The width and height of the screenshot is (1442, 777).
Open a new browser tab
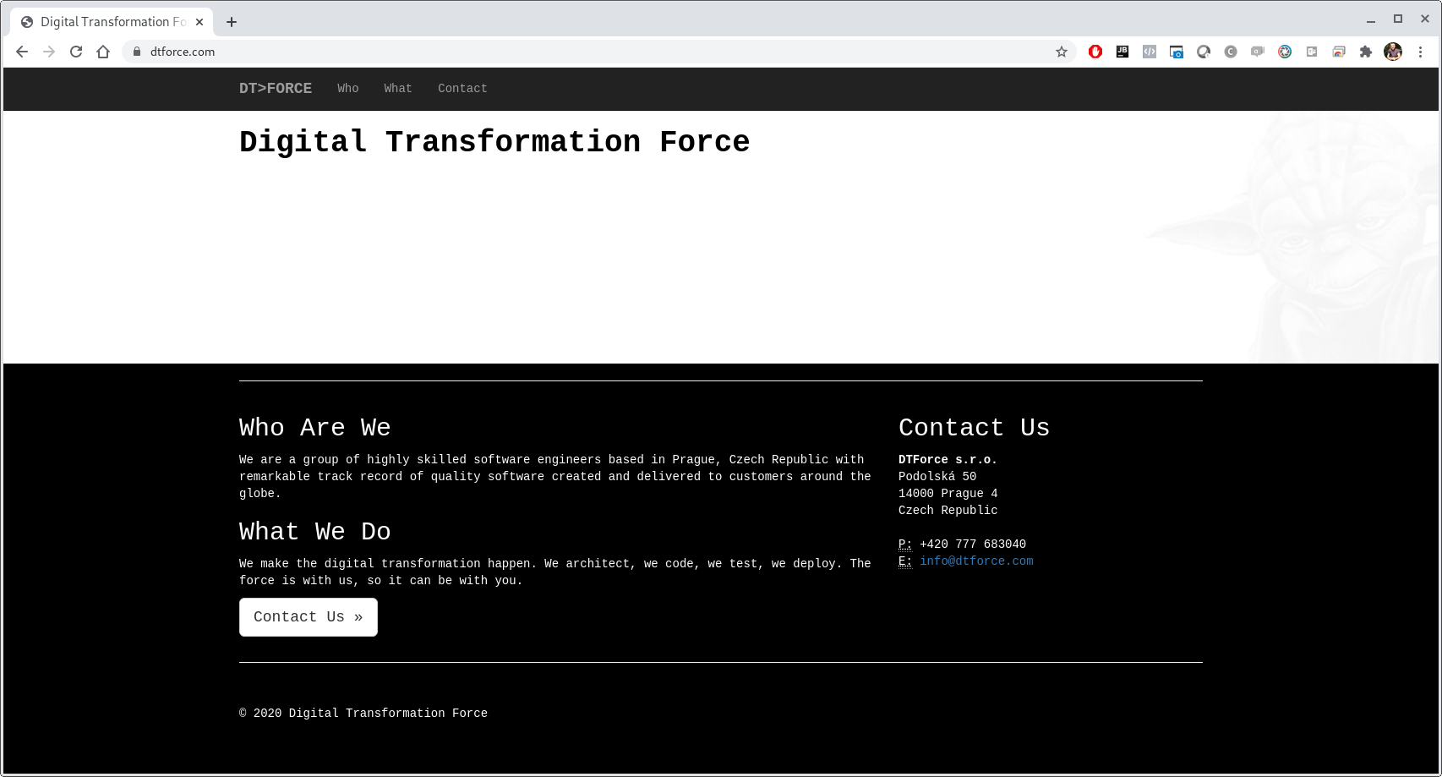(232, 22)
